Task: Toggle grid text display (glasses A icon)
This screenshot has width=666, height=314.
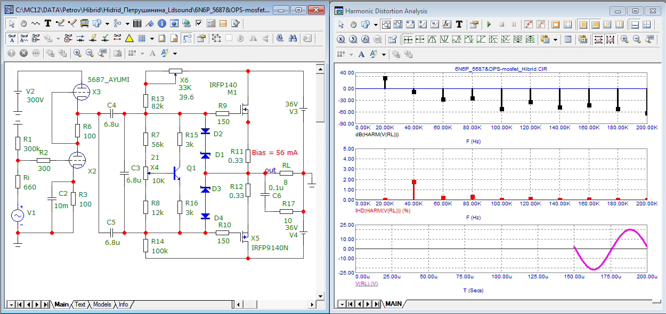Action: (x=12, y=38)
